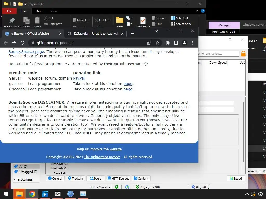Open Chrome three-dot menu
Viewport: 266px width, 199px height.
click(193, 43)
